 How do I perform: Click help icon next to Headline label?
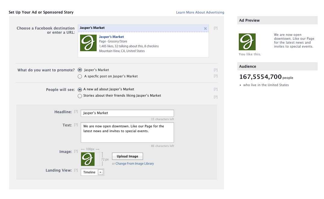(x=76, y=112)
